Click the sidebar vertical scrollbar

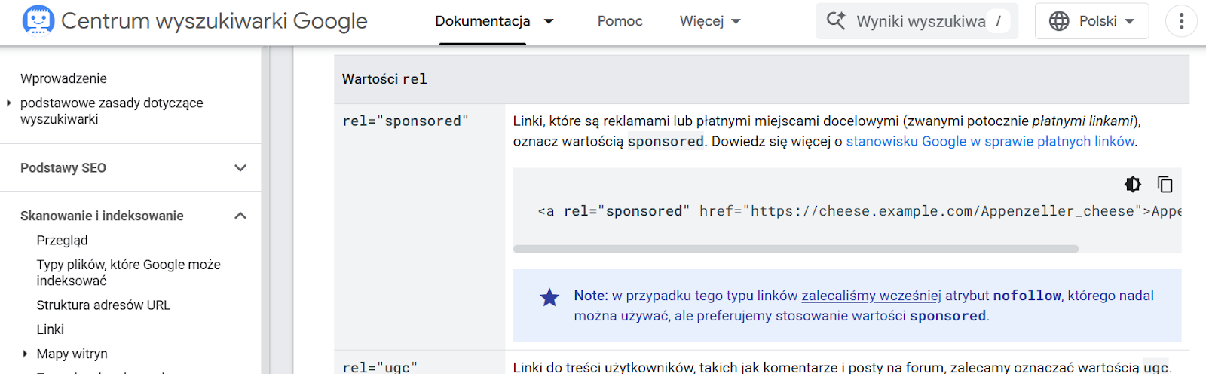(265, 210)
